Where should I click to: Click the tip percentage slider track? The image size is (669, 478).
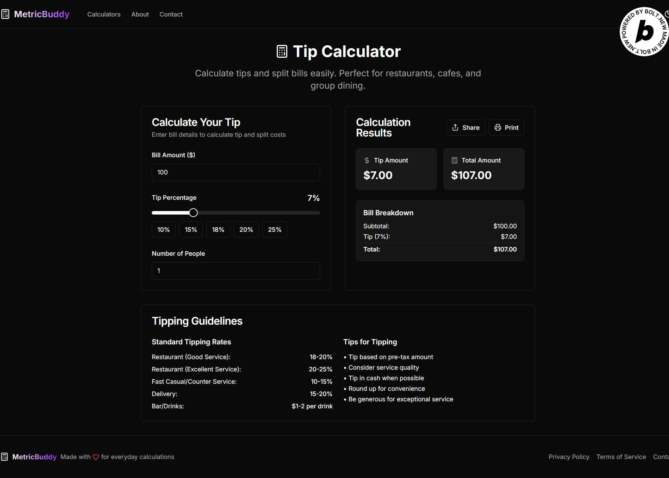(236, 212)
